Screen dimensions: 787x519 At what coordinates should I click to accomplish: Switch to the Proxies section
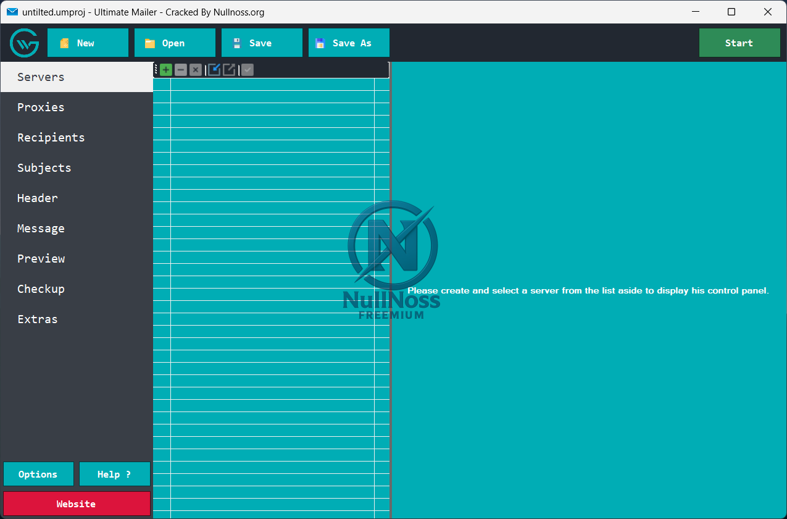[41, 107]
